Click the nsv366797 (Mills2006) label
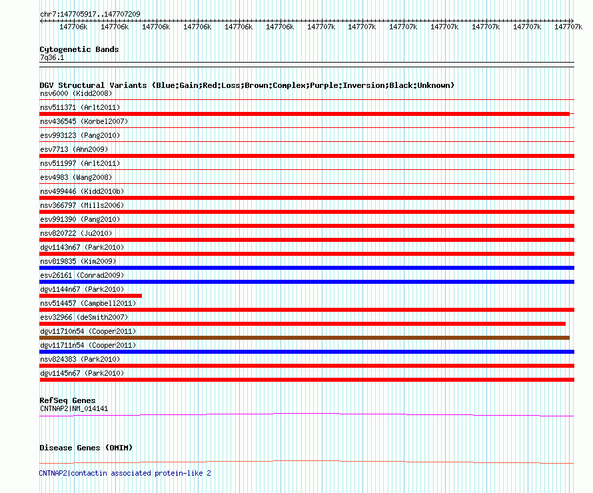 point(82,205)
